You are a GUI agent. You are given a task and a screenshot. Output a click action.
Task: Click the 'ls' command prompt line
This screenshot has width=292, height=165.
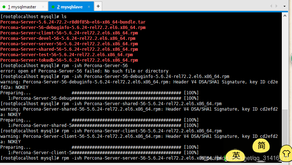coord(33,17)
